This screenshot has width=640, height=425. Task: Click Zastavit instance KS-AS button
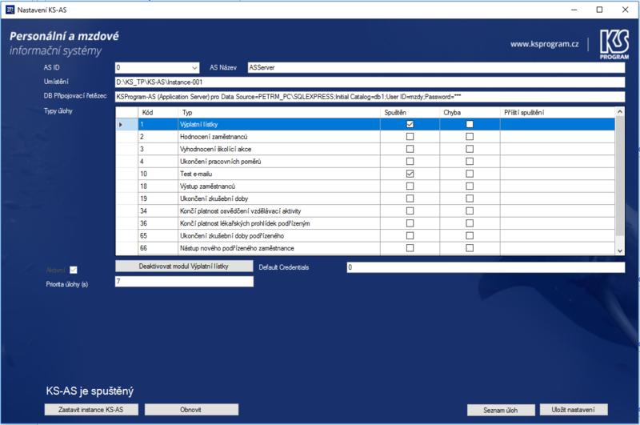click(x=91, y=410)
